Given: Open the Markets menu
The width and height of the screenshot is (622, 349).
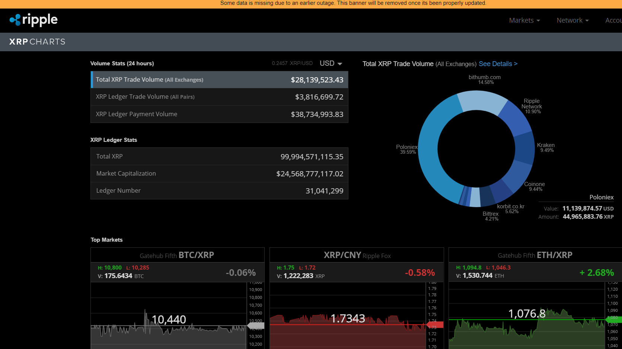Looking at the screenshot, I should tap(524, 20).
